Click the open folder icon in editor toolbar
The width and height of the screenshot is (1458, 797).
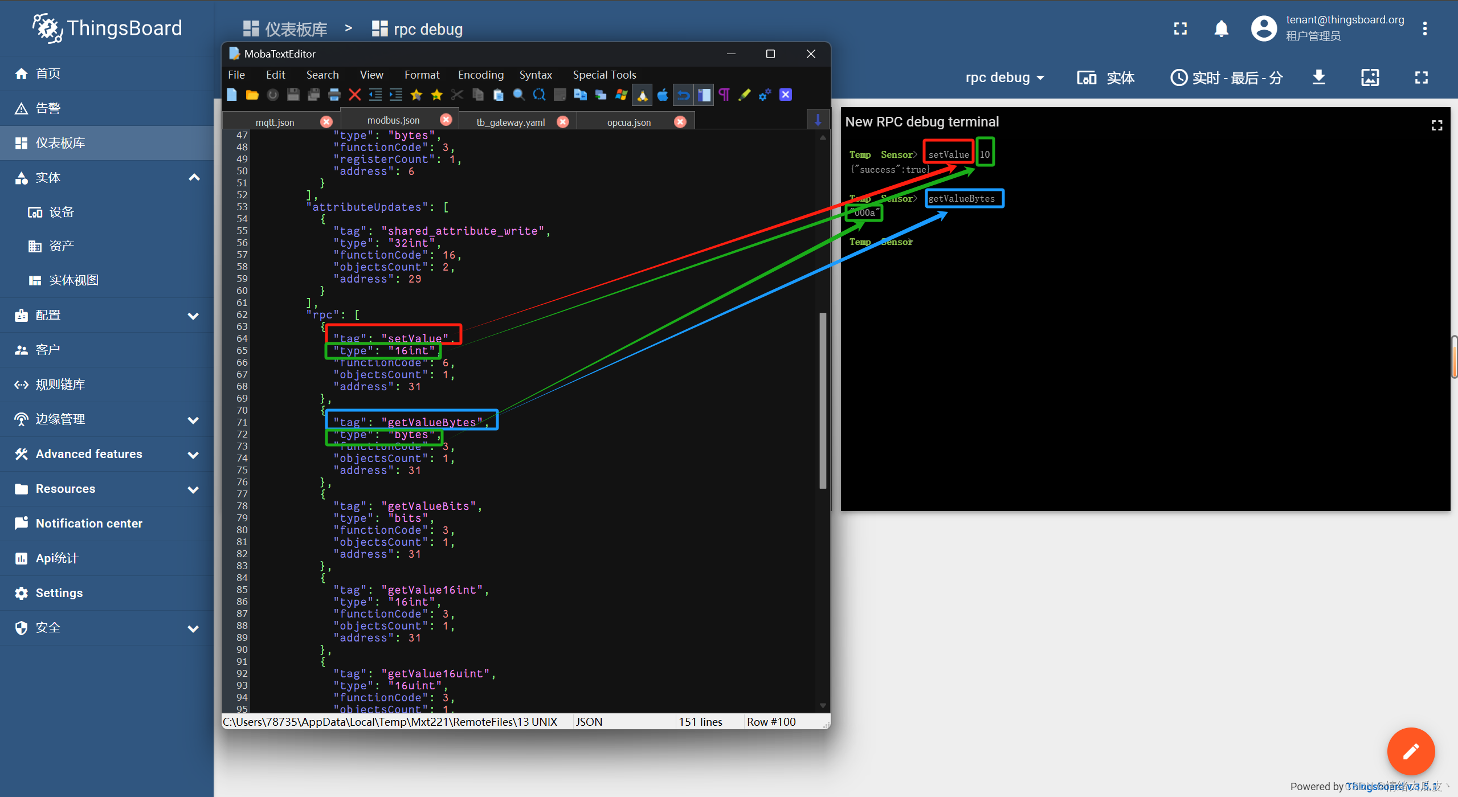coord(252,95)
